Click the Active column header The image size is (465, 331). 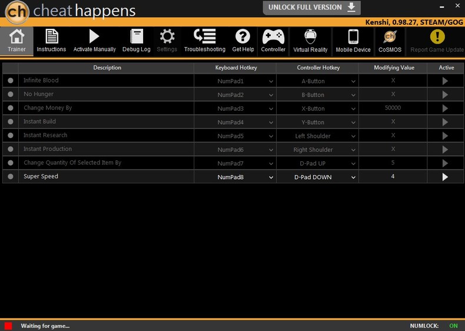pos(446,68)
